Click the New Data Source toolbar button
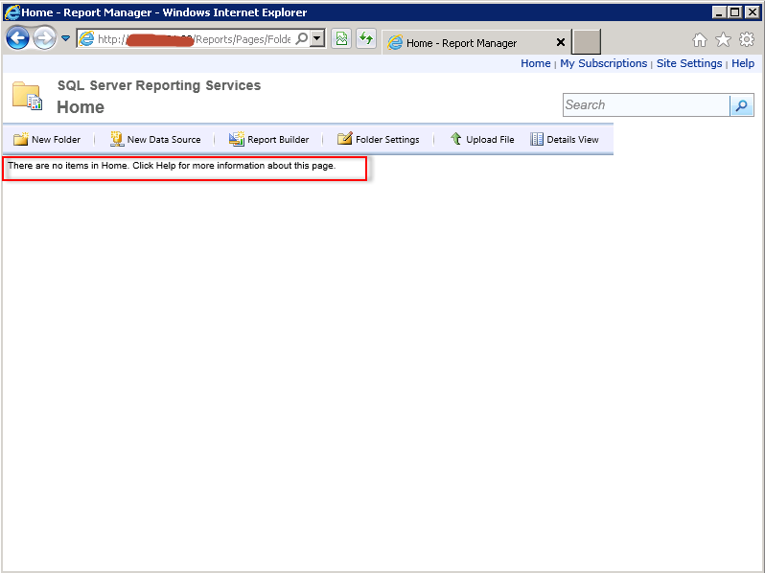Screen dimensions: 765x573 tap(155, 140)
